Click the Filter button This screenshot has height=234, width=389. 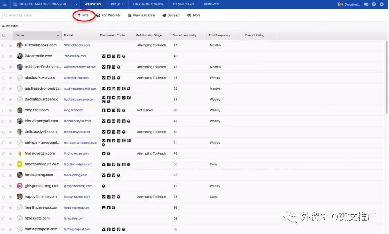[x=84, y=16]
